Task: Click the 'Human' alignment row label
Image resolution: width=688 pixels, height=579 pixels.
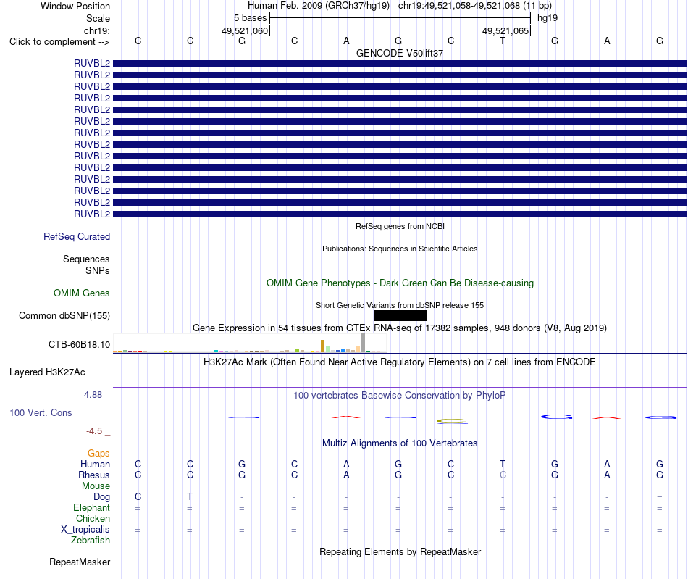Action: point(95,465)
